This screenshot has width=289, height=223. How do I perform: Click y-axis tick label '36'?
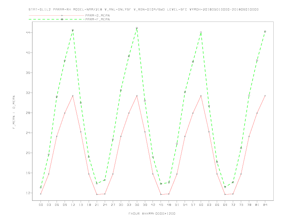point(28,73)
